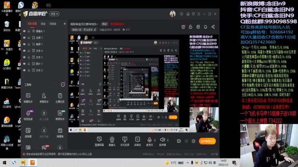Add a new scene with plus button

(x=64, y=24)
